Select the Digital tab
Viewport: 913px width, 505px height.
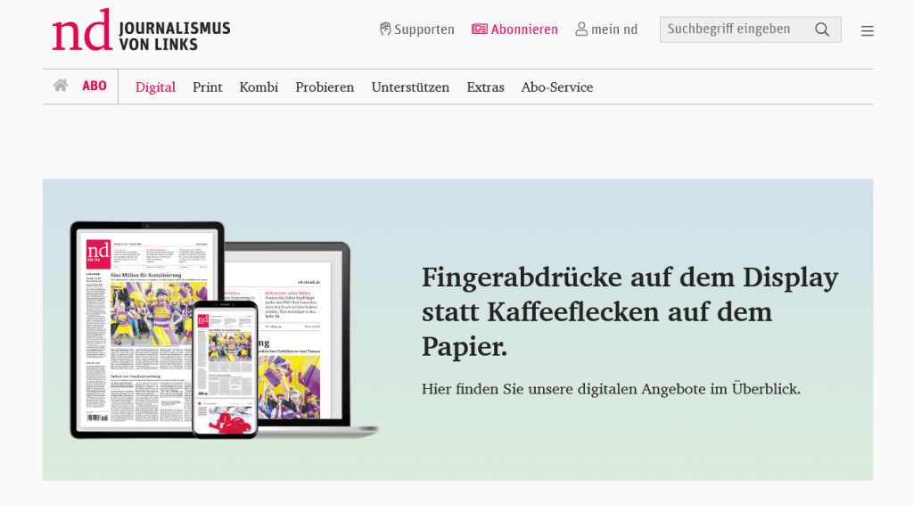pos(155,87)
